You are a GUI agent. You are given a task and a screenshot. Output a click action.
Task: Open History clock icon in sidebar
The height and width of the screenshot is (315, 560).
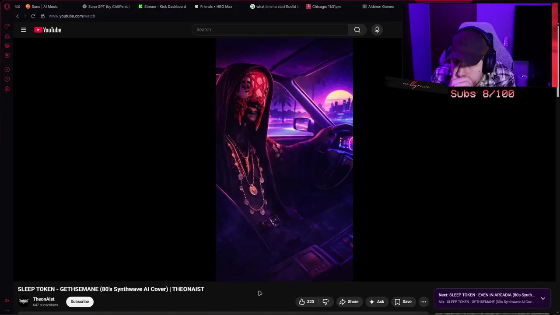(7, 79)
